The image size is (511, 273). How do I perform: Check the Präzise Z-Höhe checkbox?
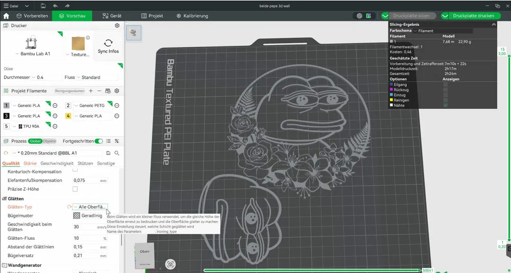tap(75, 189)
